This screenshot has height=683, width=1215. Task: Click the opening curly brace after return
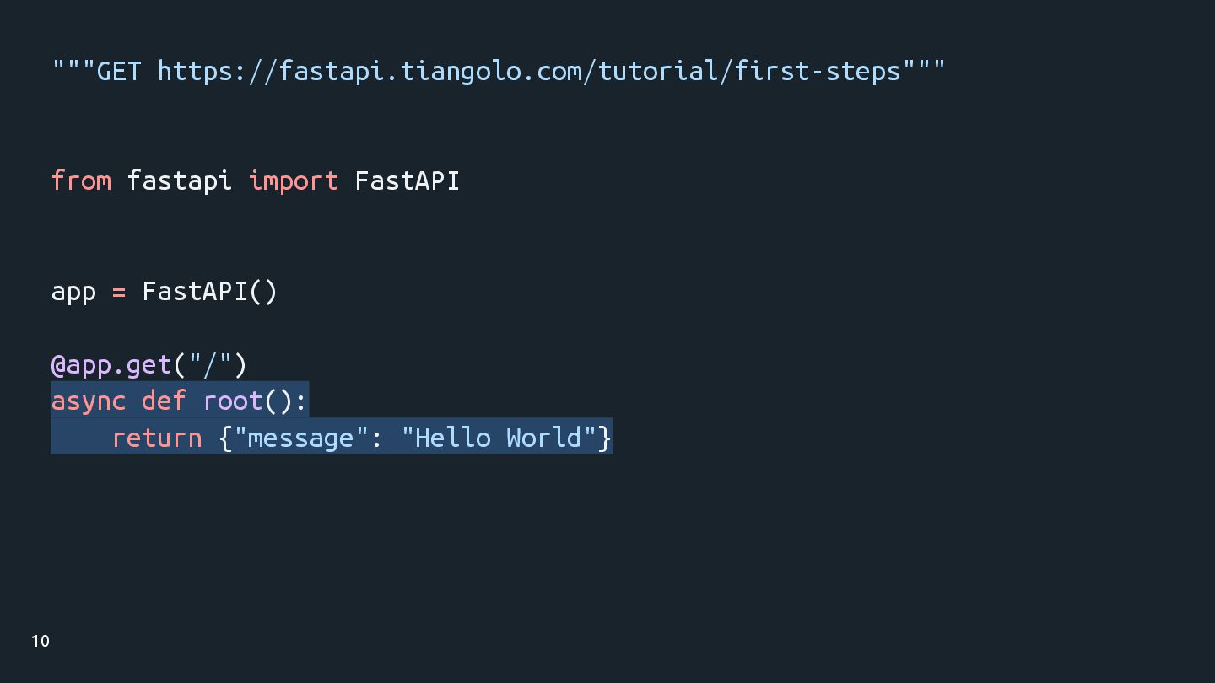225,438
